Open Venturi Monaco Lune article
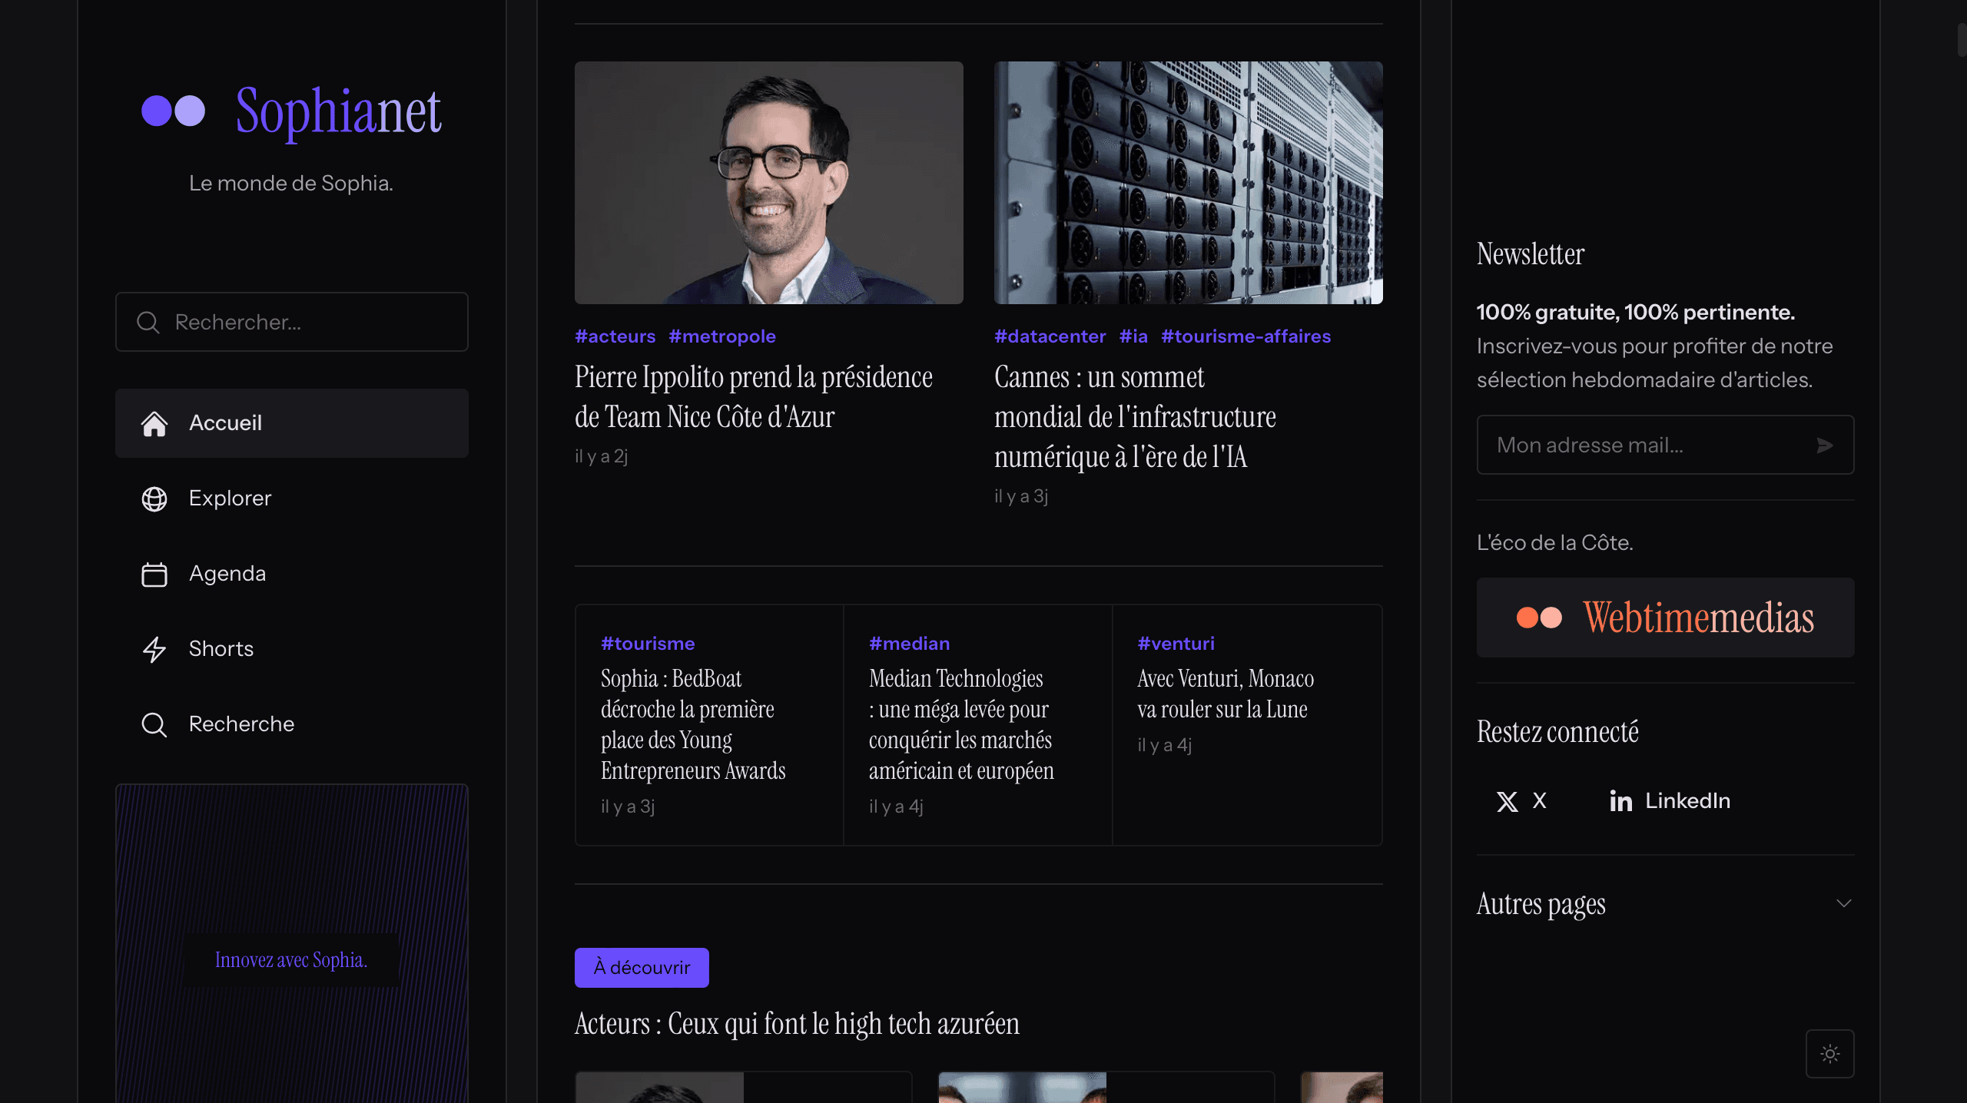The image size is (1967, 1103). (x=1226, y=694)
